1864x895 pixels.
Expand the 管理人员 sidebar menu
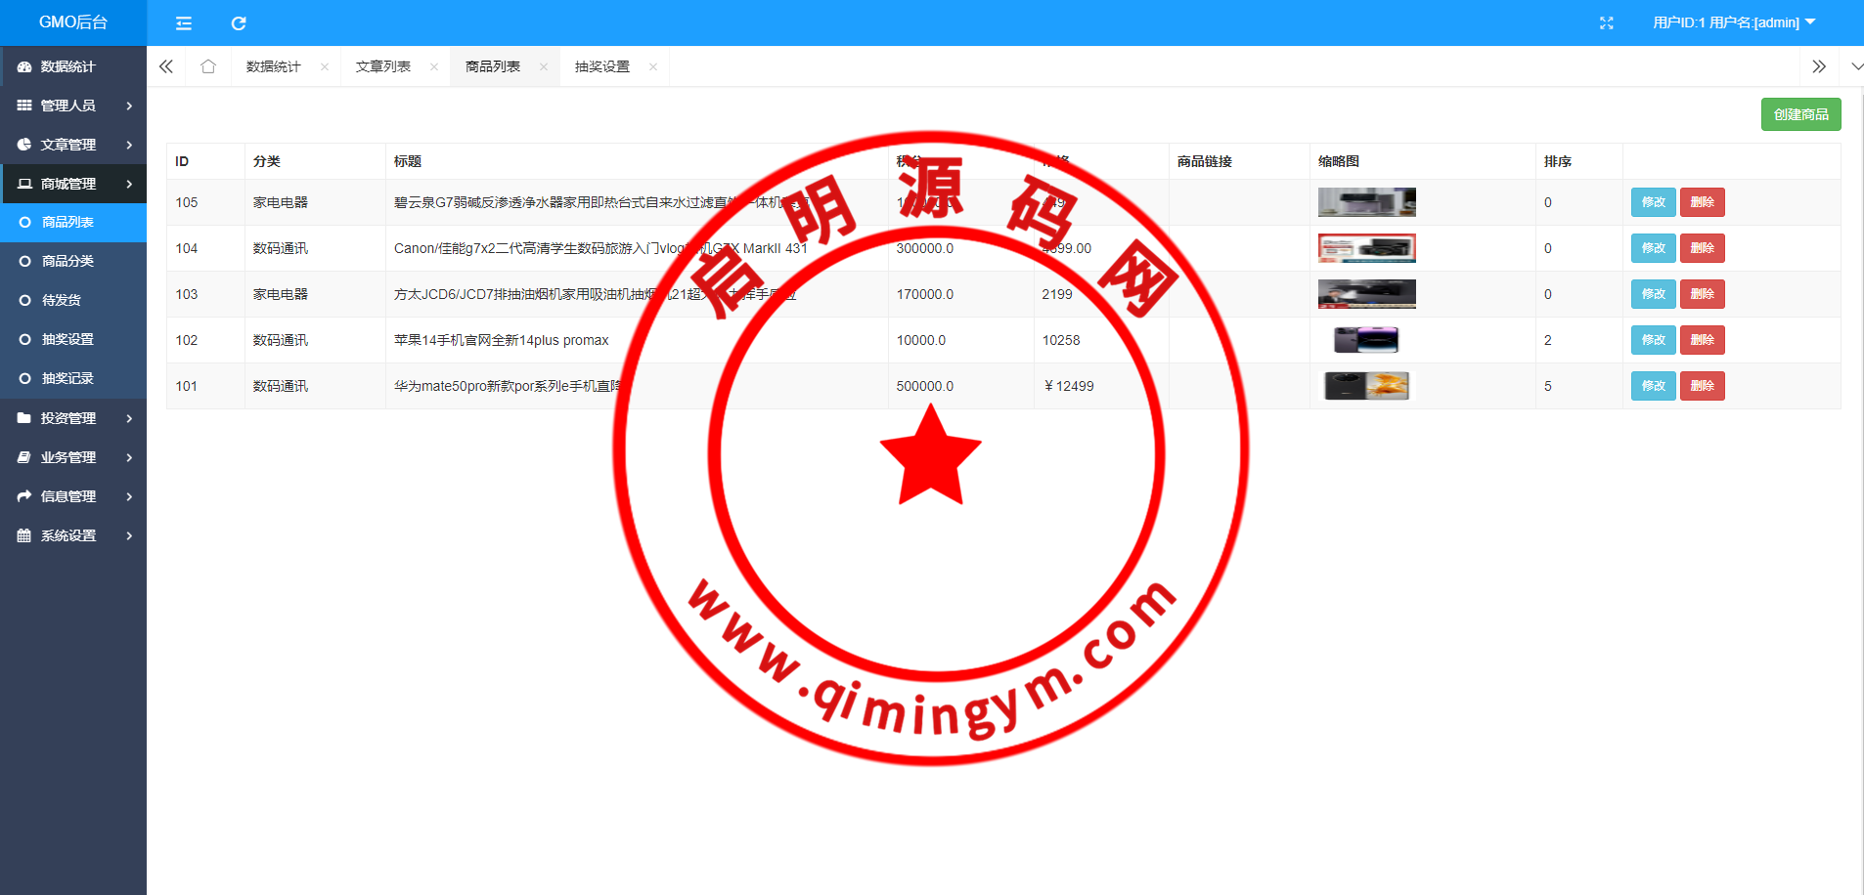tap(73, 106)
